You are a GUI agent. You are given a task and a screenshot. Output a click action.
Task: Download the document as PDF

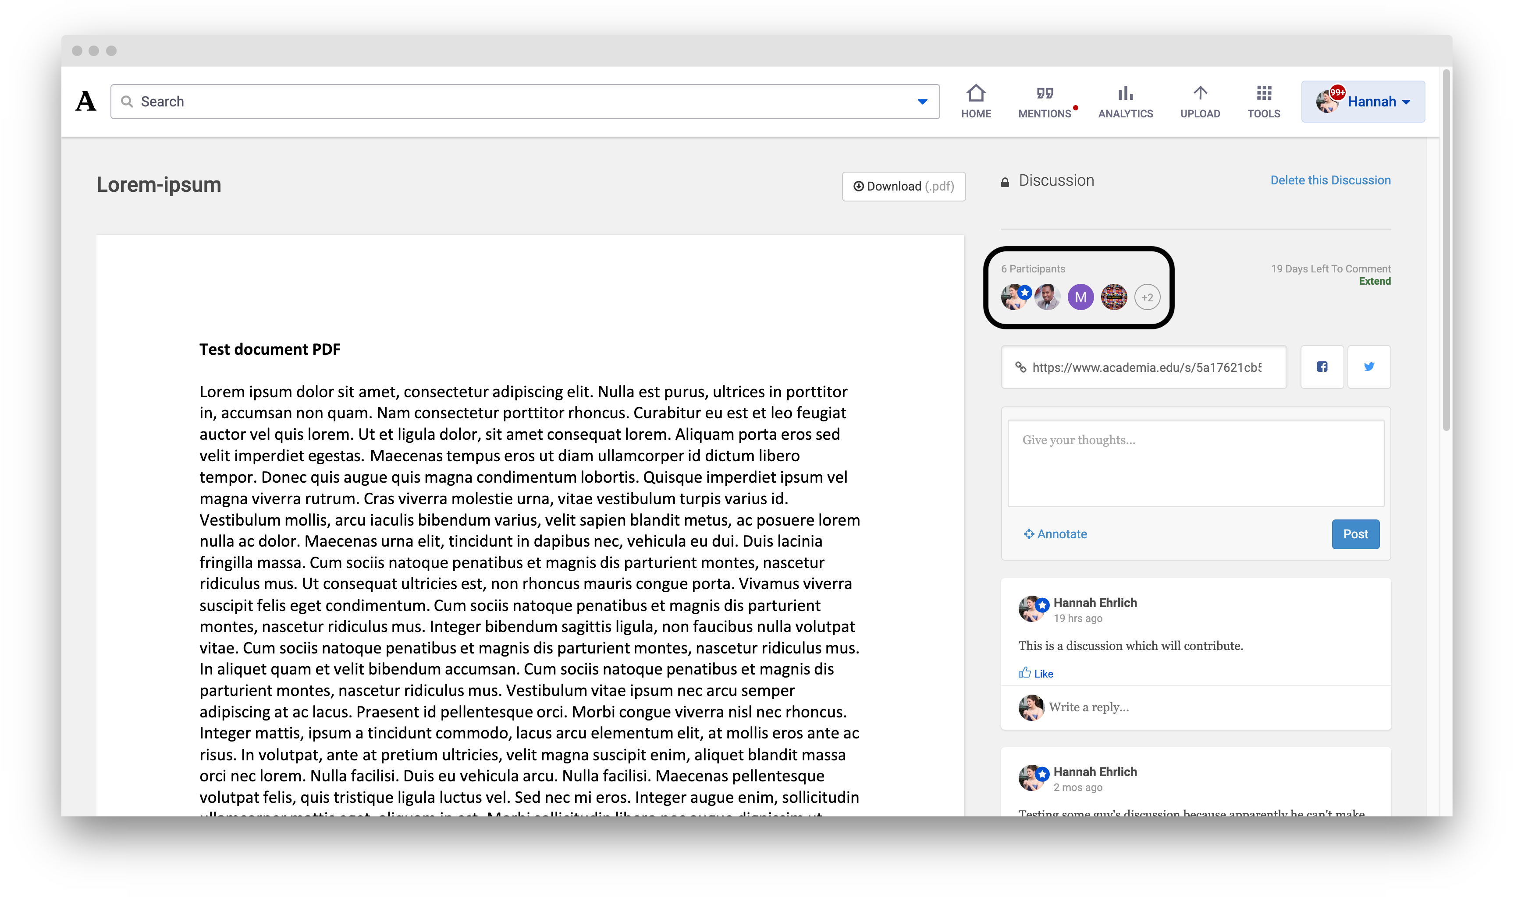click(903, 186)
